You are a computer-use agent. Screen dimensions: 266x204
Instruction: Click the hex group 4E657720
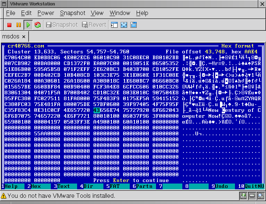tap(77, 110)
